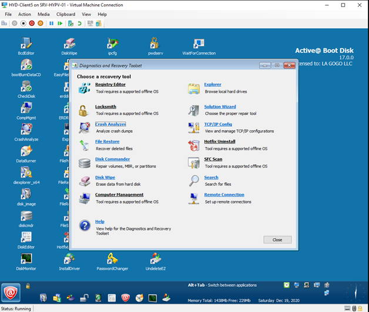369x312 pixels.
Task: Open the Registry Editor tool link
Action: [110, 84]
